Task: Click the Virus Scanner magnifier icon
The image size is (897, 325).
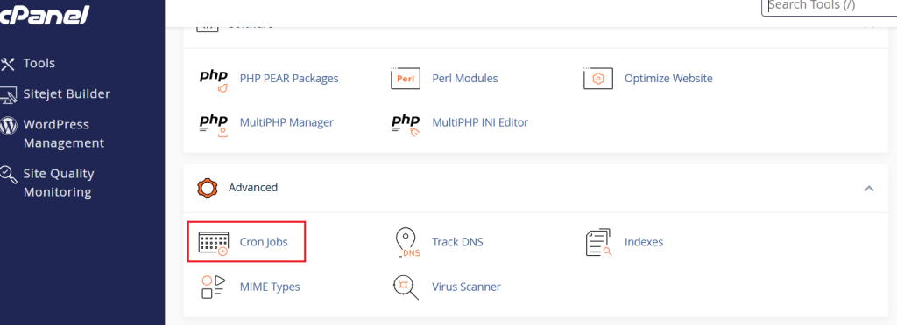Action: point(406,287)
